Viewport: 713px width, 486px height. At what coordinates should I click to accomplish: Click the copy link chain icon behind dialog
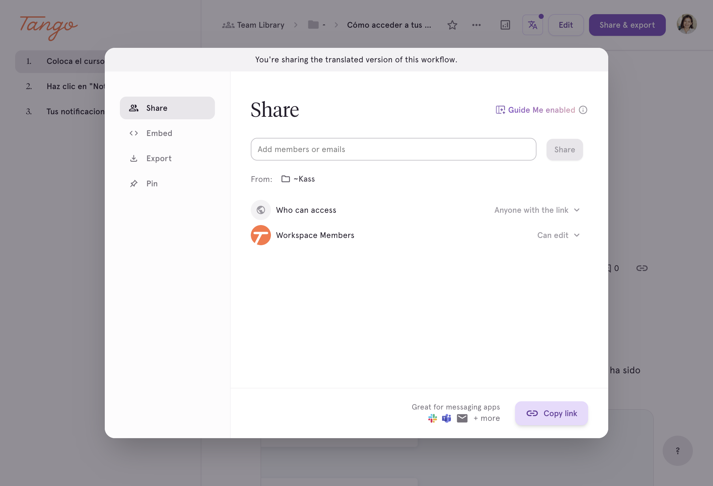click(x=642, y=268)
